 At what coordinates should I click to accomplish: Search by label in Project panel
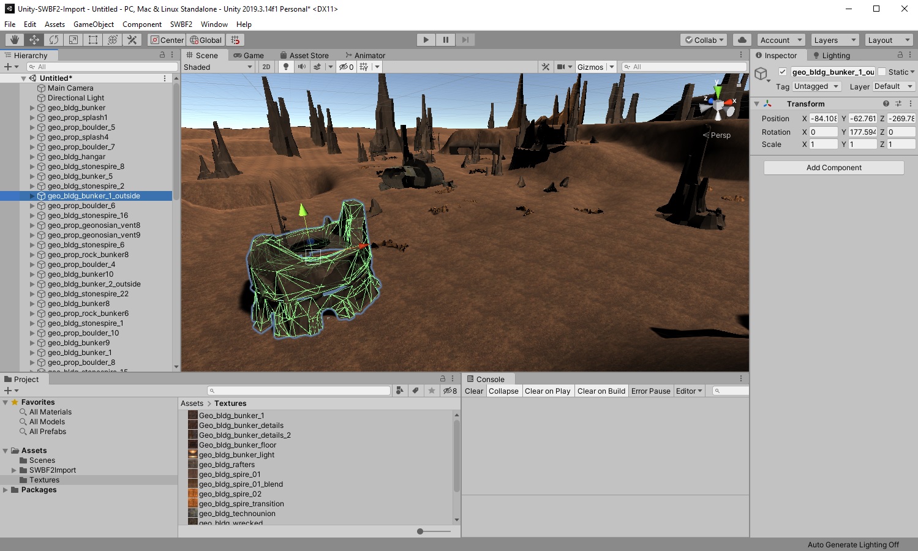point(416,391)
